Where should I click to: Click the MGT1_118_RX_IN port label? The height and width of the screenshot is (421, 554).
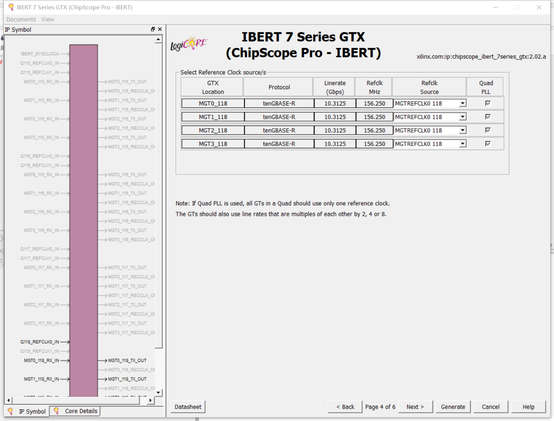point(42,379)
